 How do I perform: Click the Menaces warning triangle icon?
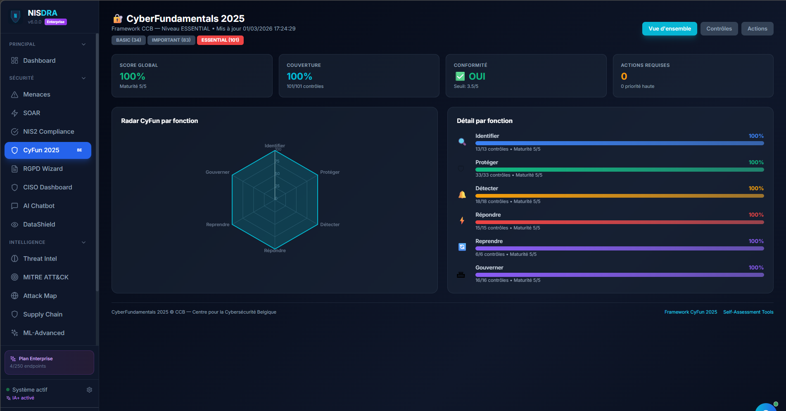14,94
